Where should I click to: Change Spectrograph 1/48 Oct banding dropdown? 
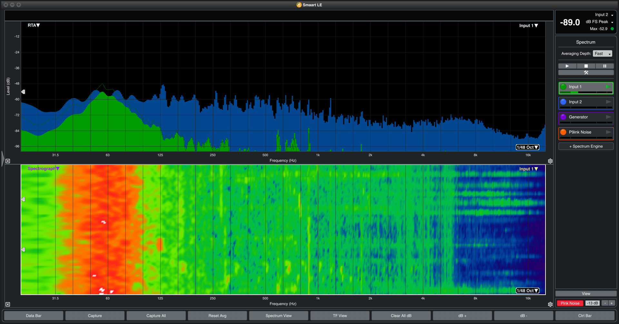pos(527,291)
